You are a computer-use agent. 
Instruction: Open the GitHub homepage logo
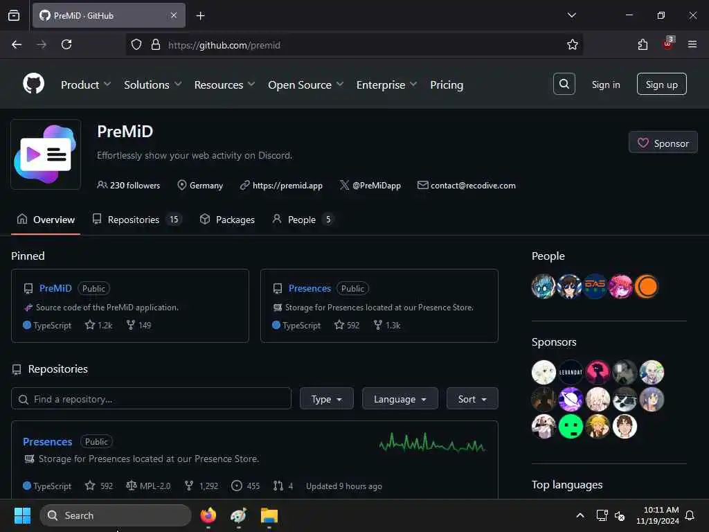click(x=33, y=84)
